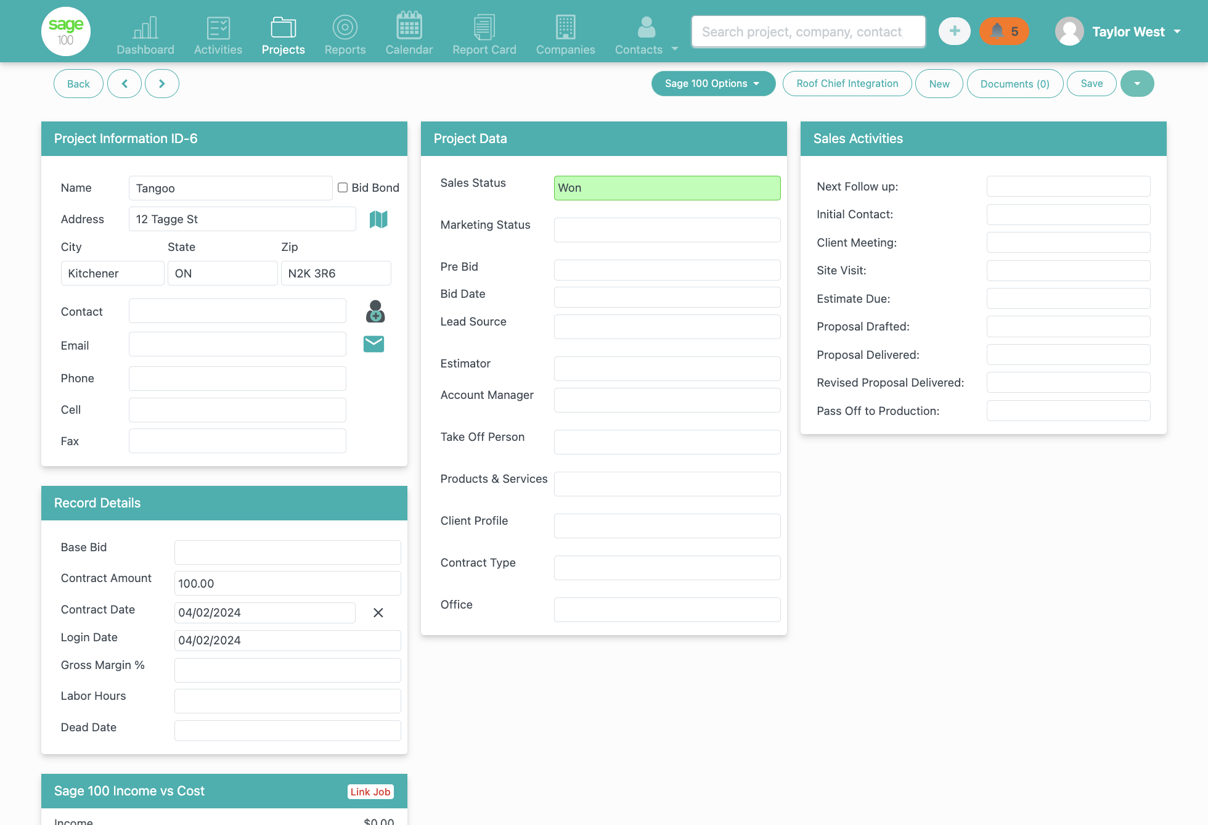1208x825 pixels.
Task: Click the Bid Date field
Action: (667, 297)
